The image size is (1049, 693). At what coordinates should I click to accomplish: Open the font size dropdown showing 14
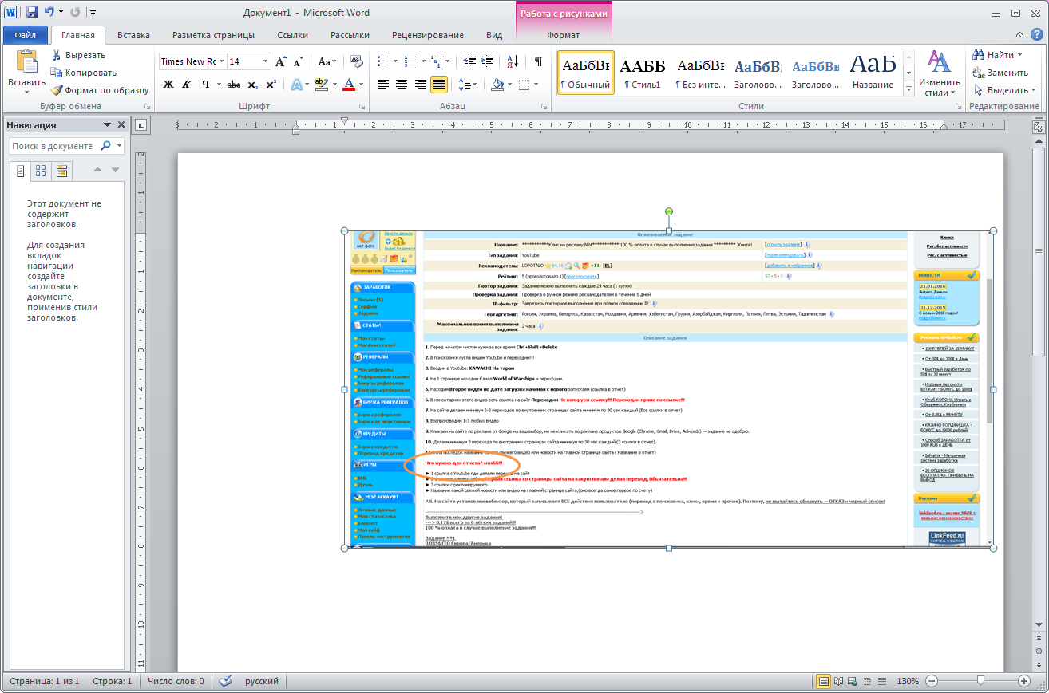265,61
